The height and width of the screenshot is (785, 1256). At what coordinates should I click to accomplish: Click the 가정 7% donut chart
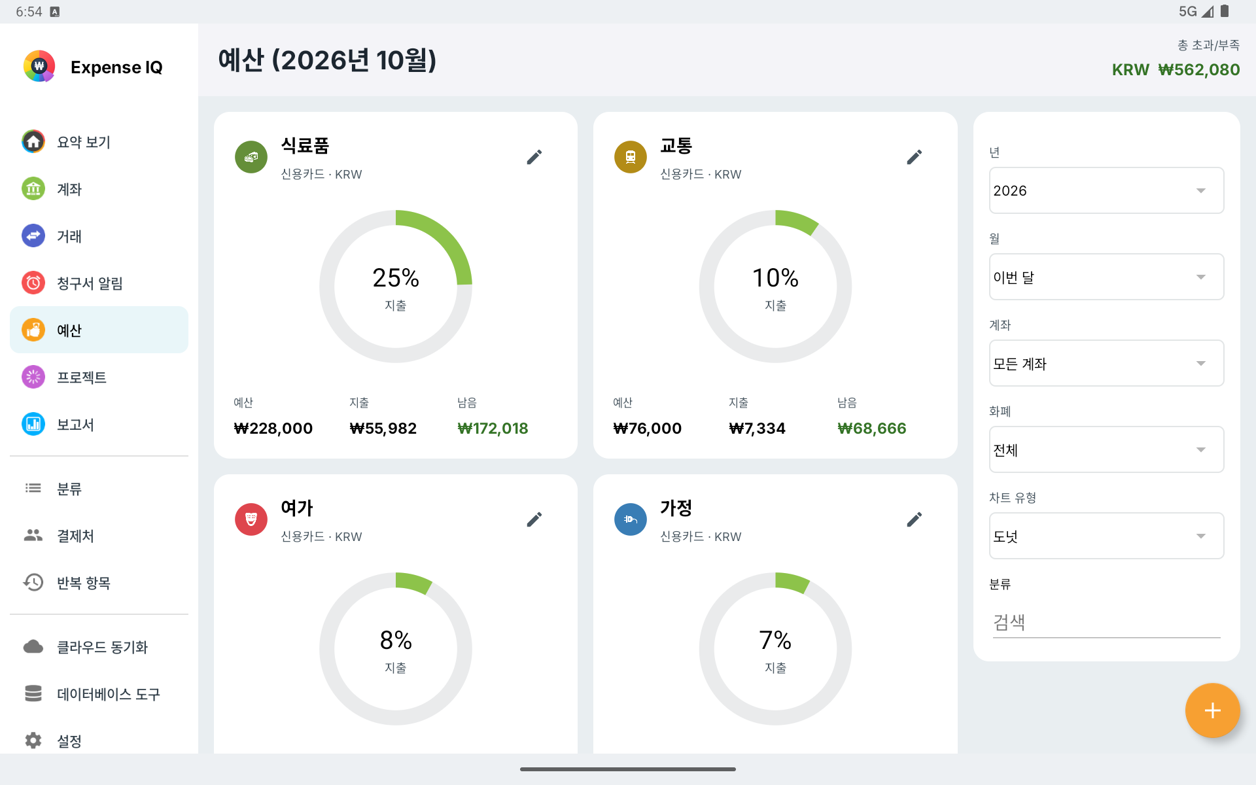click(775, 649)
